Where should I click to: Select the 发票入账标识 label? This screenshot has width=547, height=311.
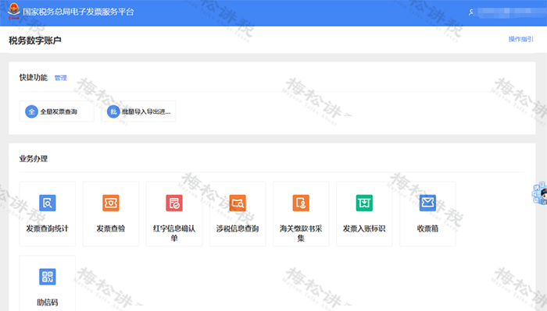[x=364, y=228]
